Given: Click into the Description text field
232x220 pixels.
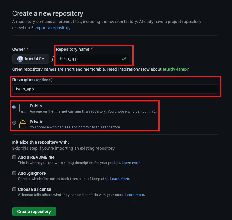Looking at the screenshot, I should (x=115, y=89).
